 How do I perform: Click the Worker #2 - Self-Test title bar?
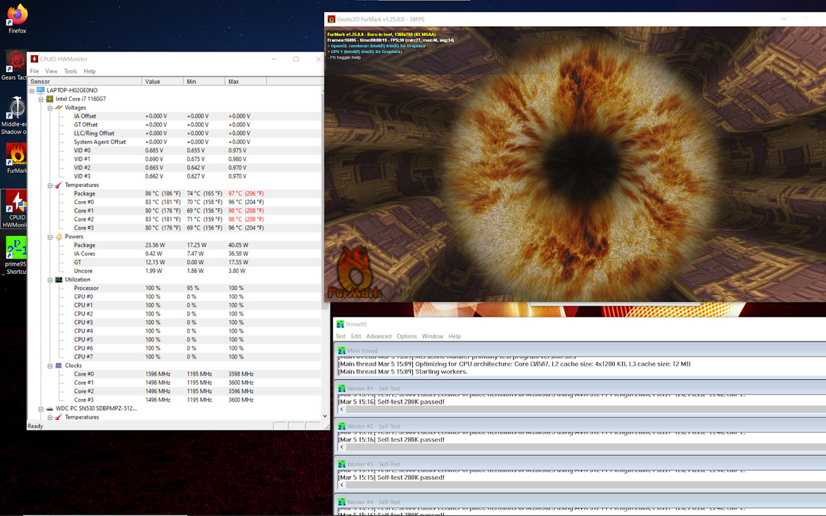coord(580,426)
